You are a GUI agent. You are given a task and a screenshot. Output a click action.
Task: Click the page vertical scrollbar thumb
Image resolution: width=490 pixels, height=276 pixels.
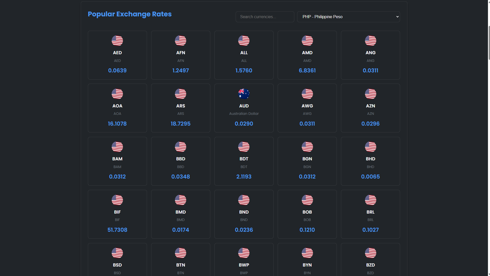[x=489, y=43]
